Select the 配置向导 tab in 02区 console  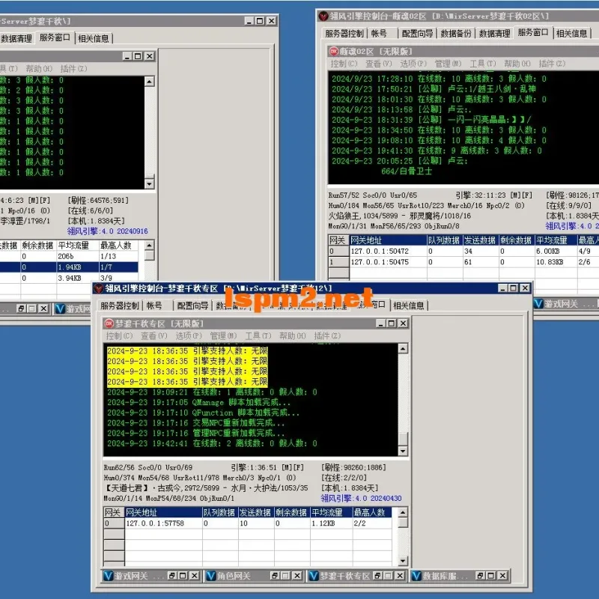click(x=417, y=34)
